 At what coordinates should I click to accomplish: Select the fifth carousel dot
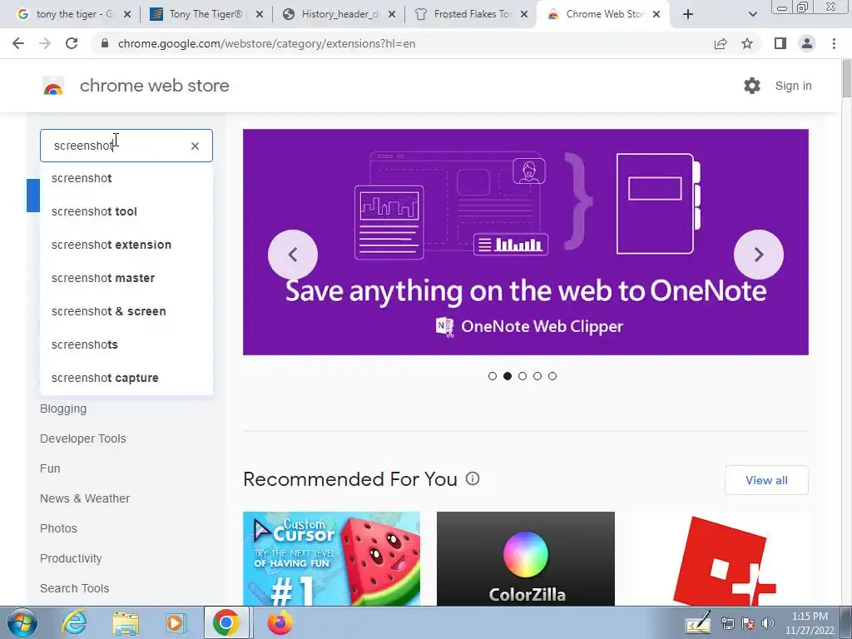click(552, 376)
